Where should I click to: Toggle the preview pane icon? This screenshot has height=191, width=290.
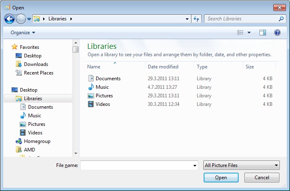point(263,33)
